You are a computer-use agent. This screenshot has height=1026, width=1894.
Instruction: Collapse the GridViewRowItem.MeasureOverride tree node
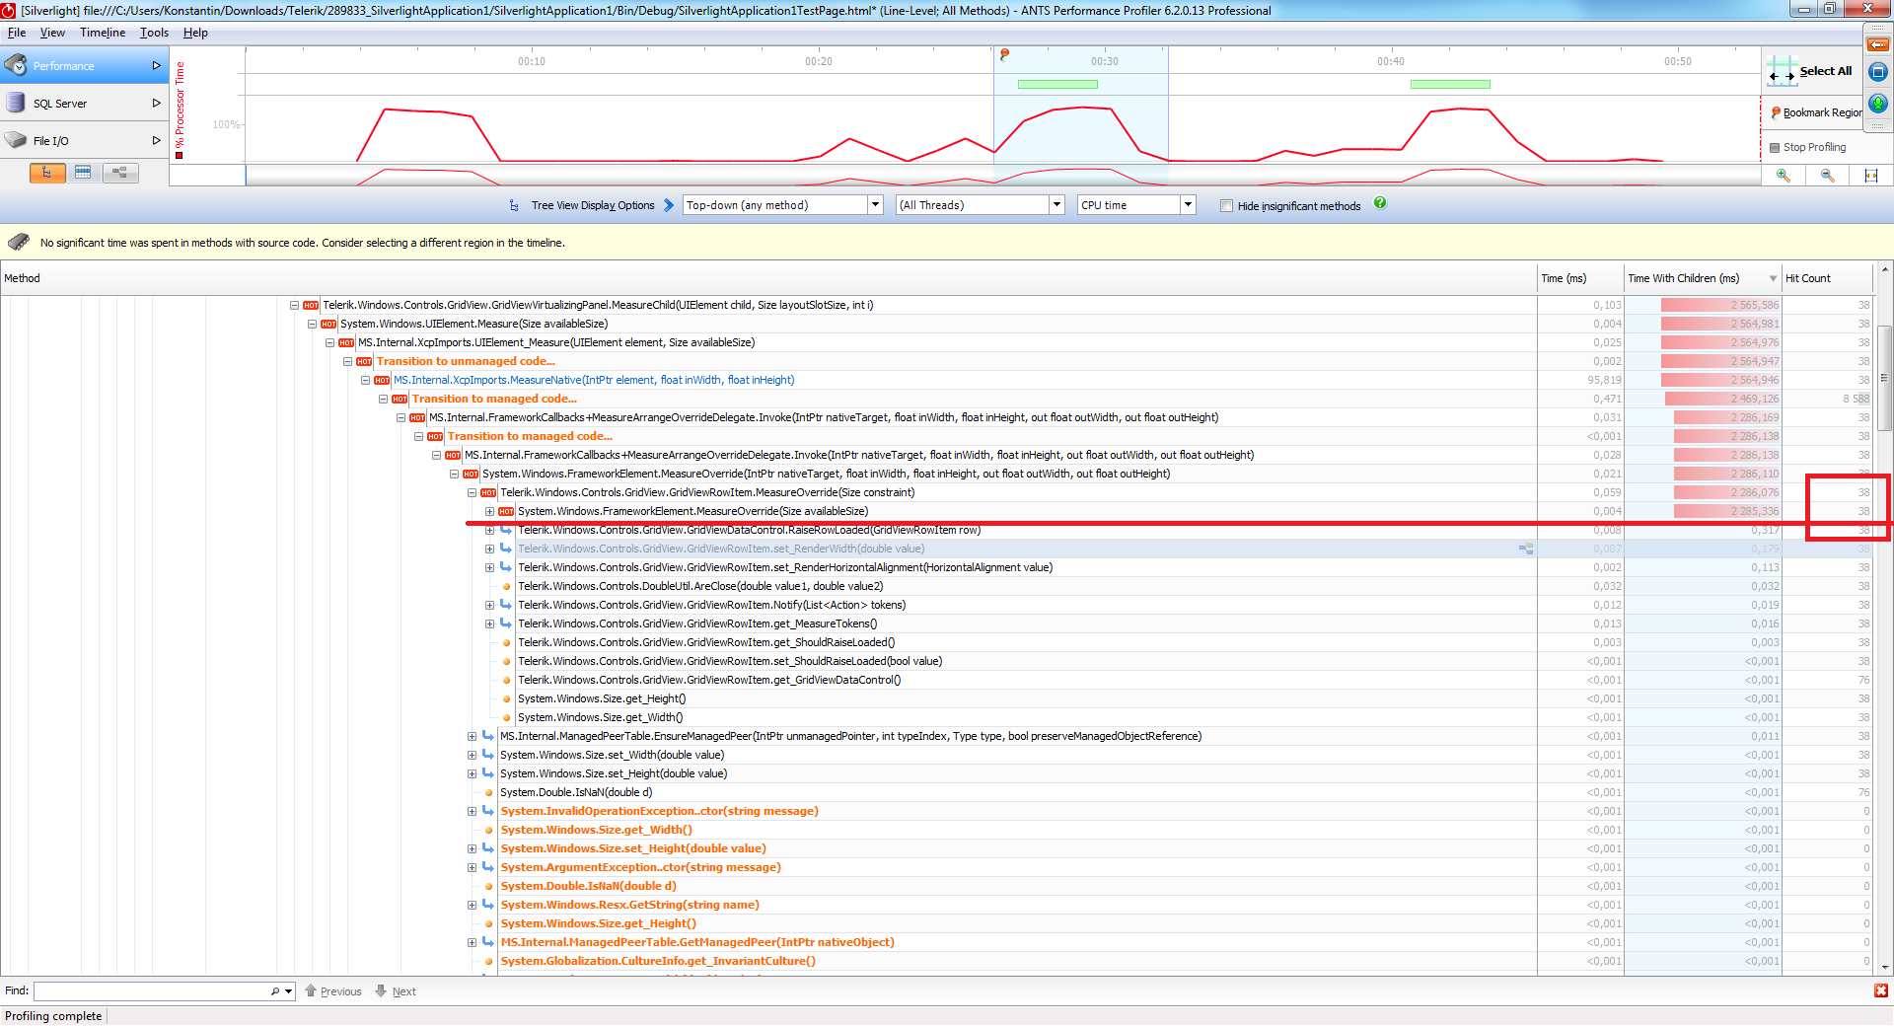click(472, 492)
